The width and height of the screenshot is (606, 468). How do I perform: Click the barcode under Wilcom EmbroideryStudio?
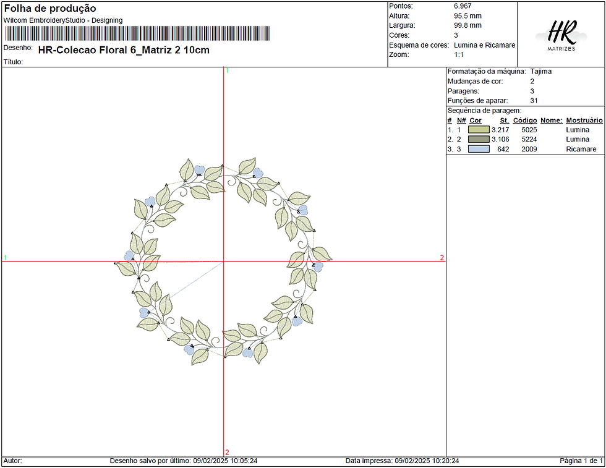(137, 33)
